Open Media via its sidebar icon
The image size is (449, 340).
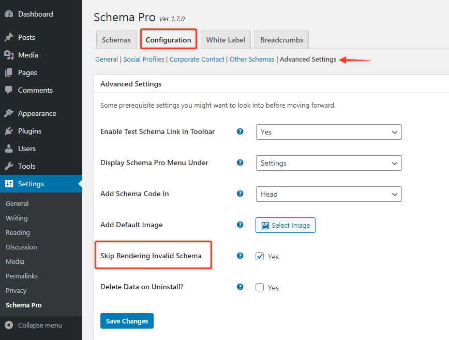9,55
